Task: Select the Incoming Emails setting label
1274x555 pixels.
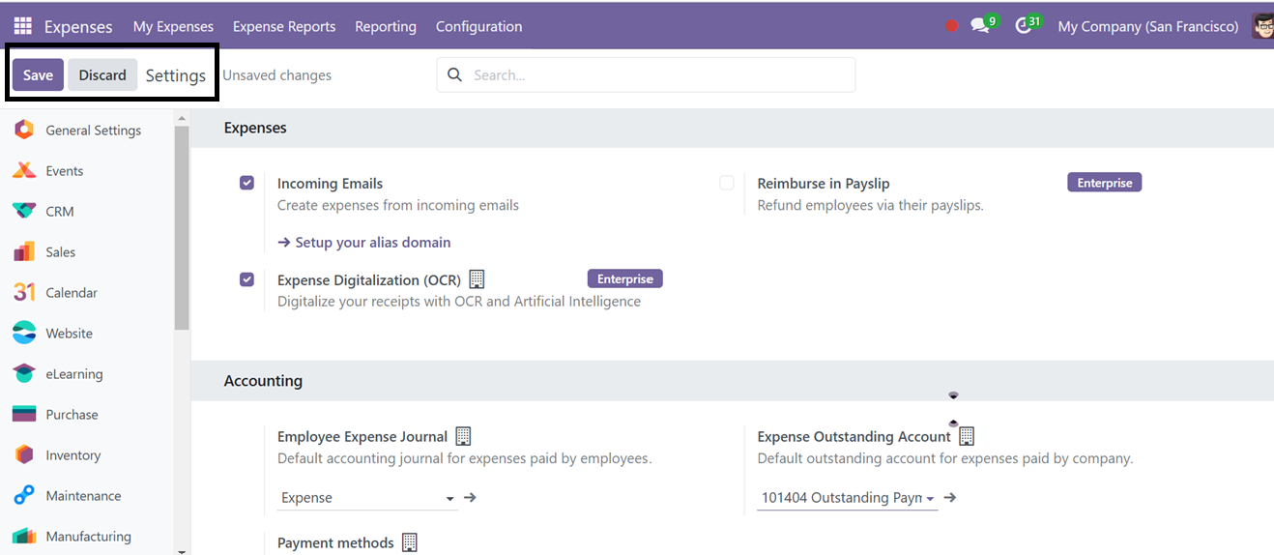Action: pos(330,183)
